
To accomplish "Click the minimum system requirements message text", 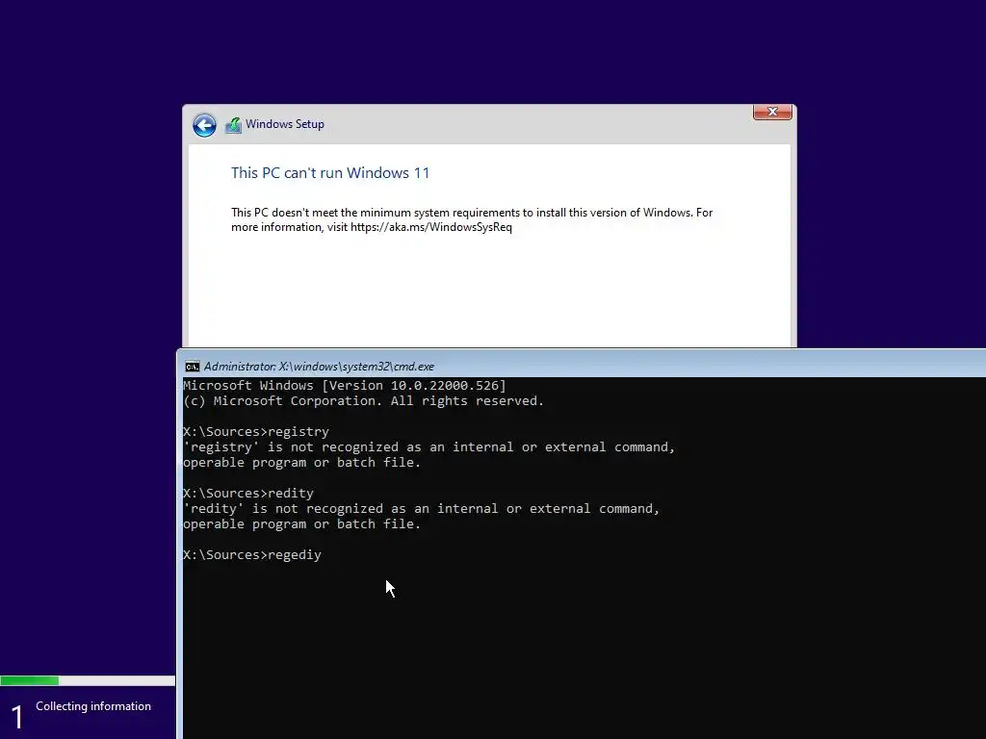I will point(472,220).
